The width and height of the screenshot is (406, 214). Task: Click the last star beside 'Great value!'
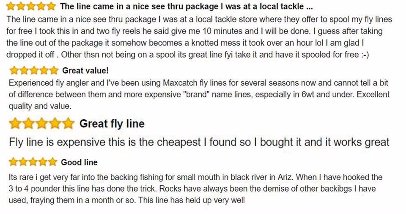click(x=53, y=70)
